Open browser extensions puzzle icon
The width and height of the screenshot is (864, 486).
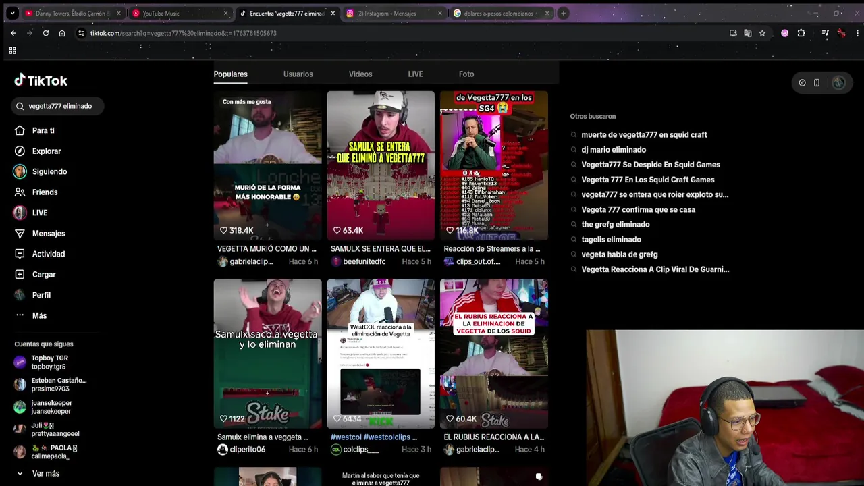[x=801, y=33]
